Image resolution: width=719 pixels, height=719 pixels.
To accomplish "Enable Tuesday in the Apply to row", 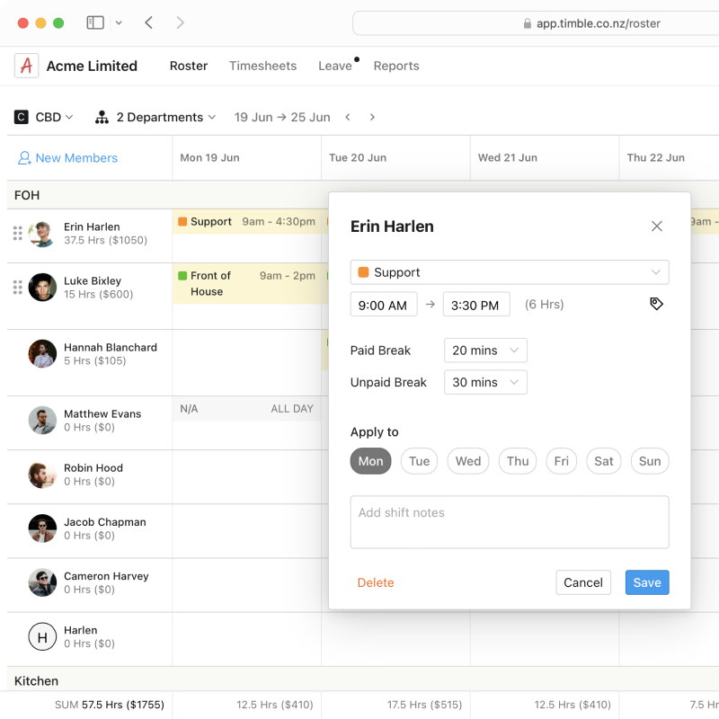I will point(419,461).
